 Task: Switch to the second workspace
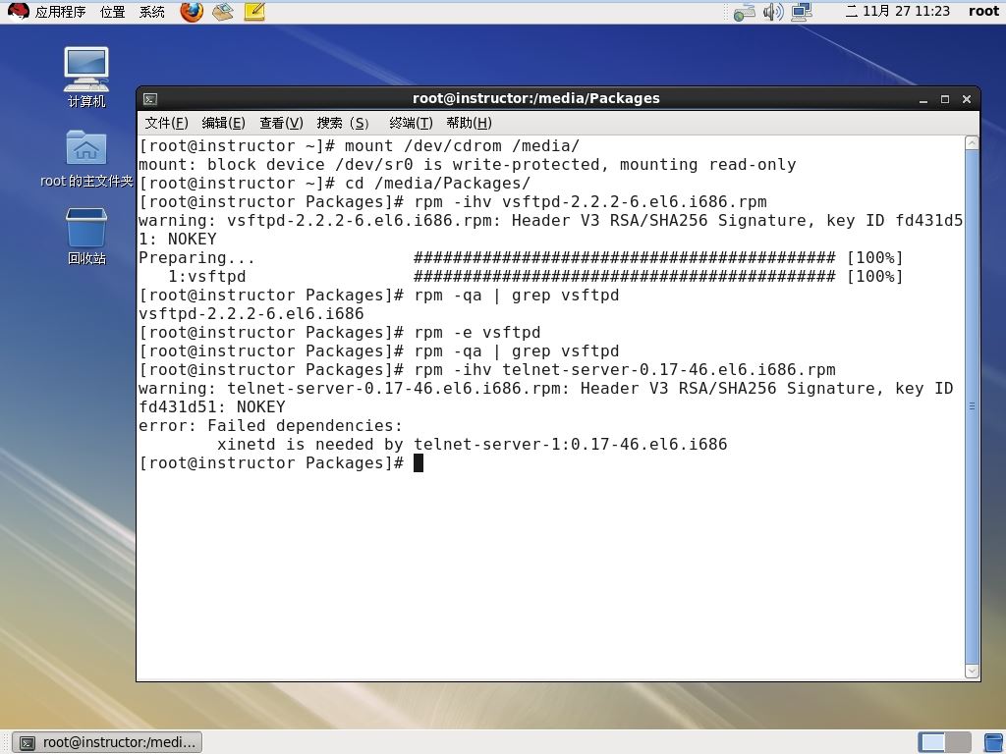(x=958, y=742)
